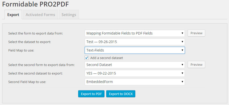Uncheck the Add a second dataset checkbox
The height and width of the screenshot is (105, 229).
tap(86, 58)
